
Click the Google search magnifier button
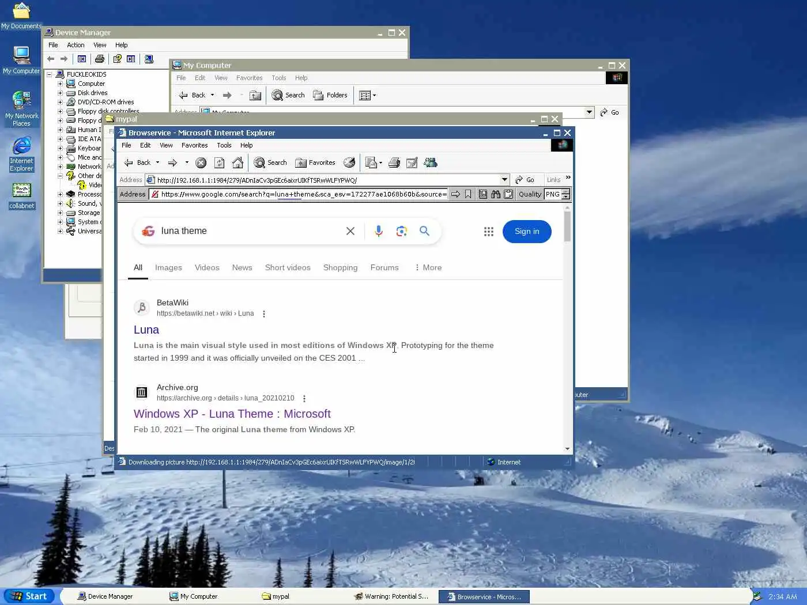click(424, 231)
